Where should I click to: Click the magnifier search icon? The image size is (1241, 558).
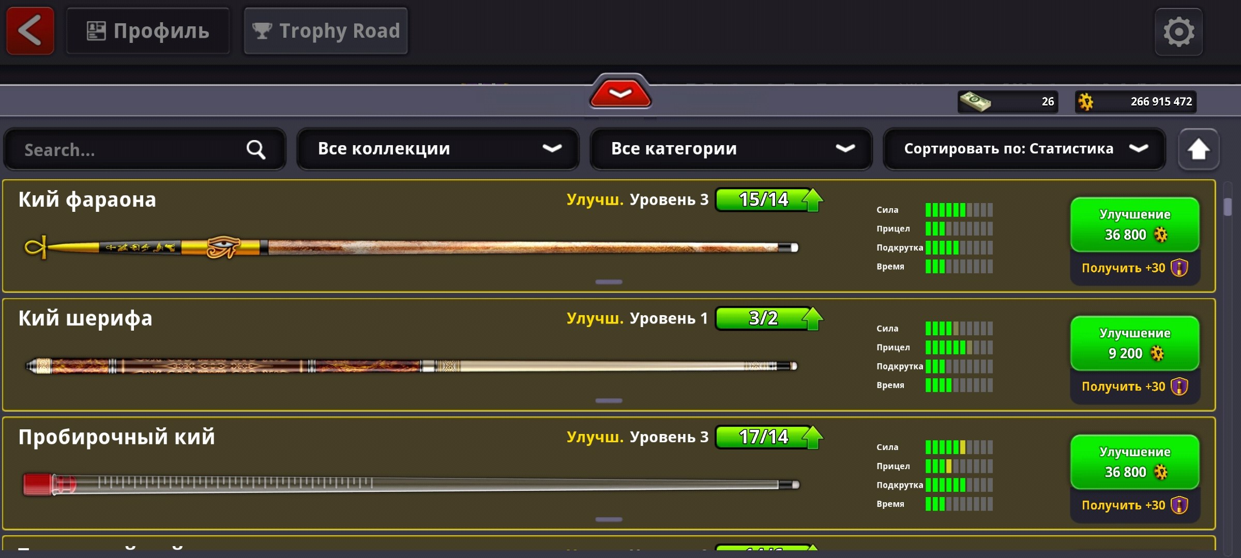pyautogui.click(x=256, y=150)
